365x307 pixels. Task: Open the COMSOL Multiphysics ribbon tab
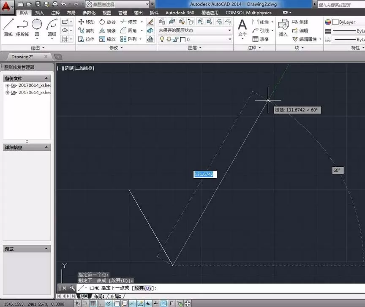pos(248,13)
